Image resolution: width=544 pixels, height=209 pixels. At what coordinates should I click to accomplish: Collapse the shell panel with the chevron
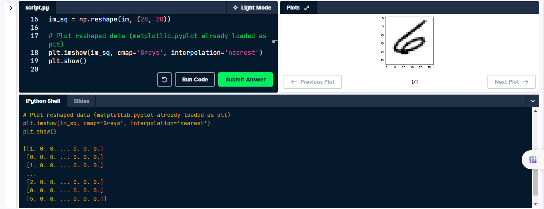533,101
